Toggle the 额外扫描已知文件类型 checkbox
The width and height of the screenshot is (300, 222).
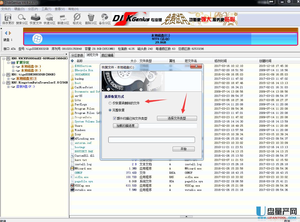(115, 118)
